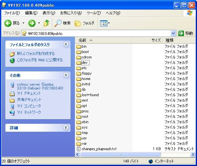Select the cdrom folder icon
The width and height of the screenshot is (197, 166).
[79, 57]
